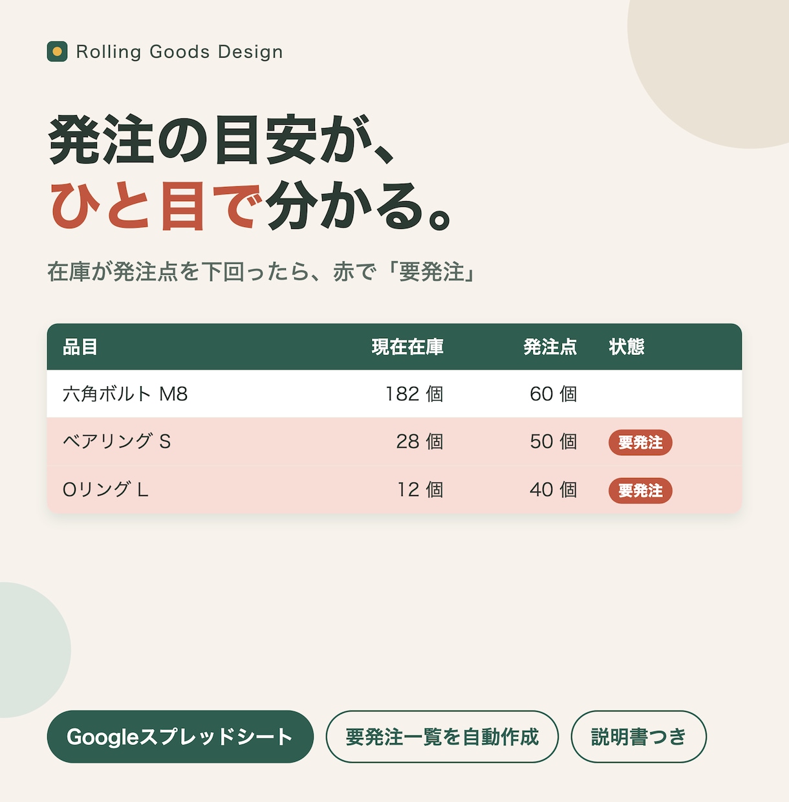Image resolution: width=789 pixels, height=802 pixels.
Task: Click the 50 個 reorder point value
Action: tap(554, 442)
